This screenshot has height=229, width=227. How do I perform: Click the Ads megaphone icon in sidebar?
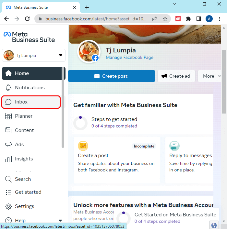(x=8, y=145)
